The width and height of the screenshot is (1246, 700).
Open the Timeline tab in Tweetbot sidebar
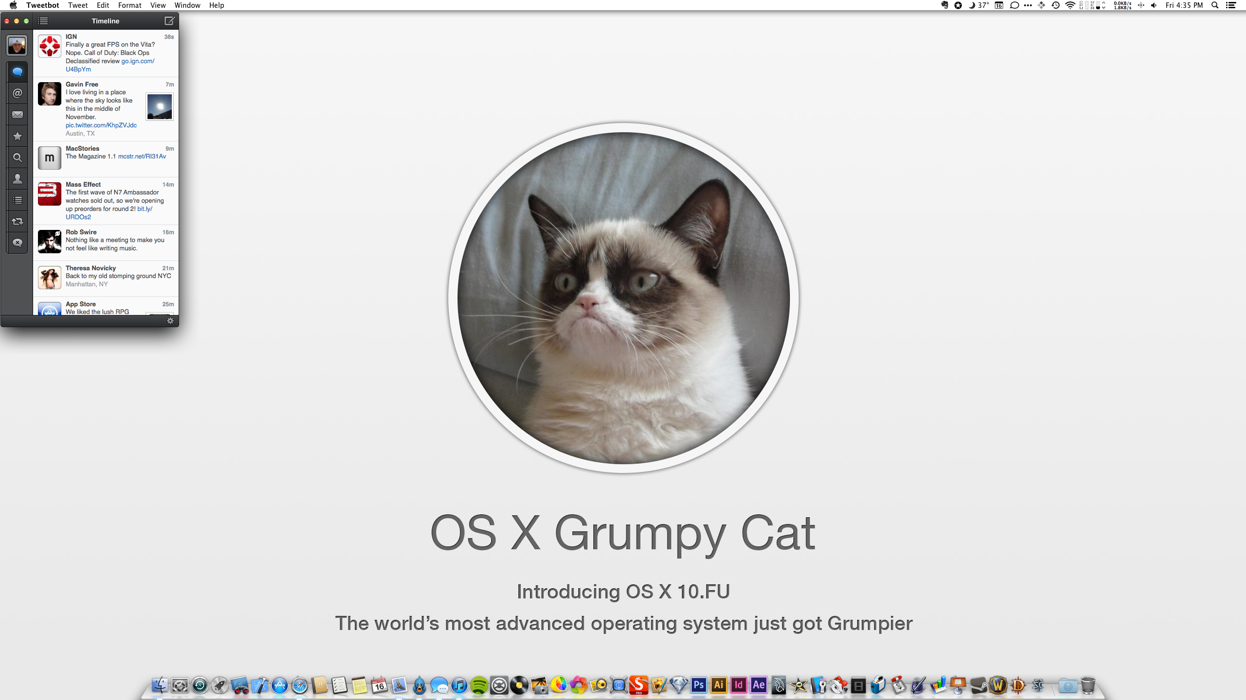(18, 72)
